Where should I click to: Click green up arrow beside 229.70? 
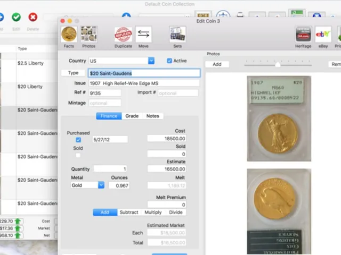[x=18, y=221]
